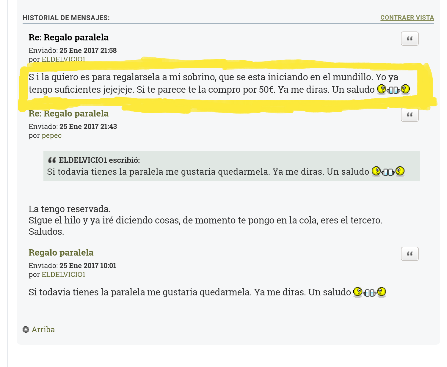Click the 'La tengo reservada.' reply text
The height and width of the screenshot is (367, 447).
pos(70,209)
